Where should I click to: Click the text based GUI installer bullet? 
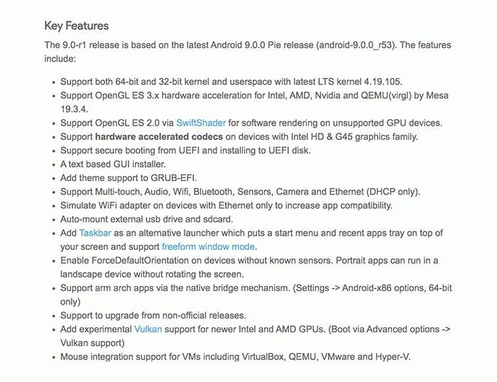coord(113,164)
